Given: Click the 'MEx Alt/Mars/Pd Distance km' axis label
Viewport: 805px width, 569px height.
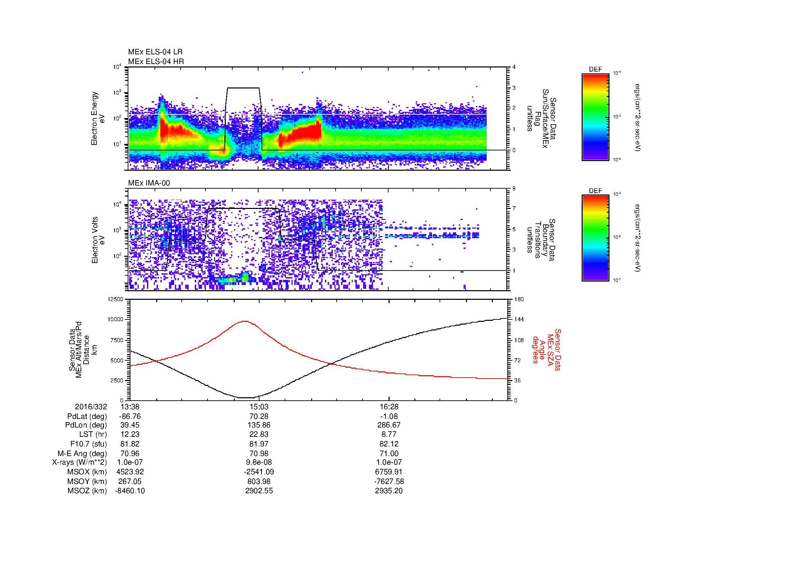Looking at the screenshot, I should coord(83,349).
